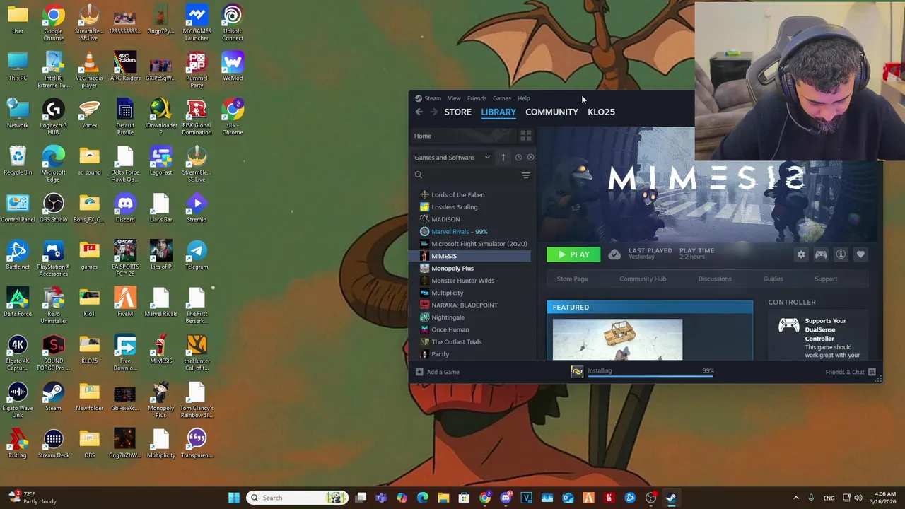Open Steam desktop shortcut
This screenshot has height=509, width=905.
click(53, 396)
